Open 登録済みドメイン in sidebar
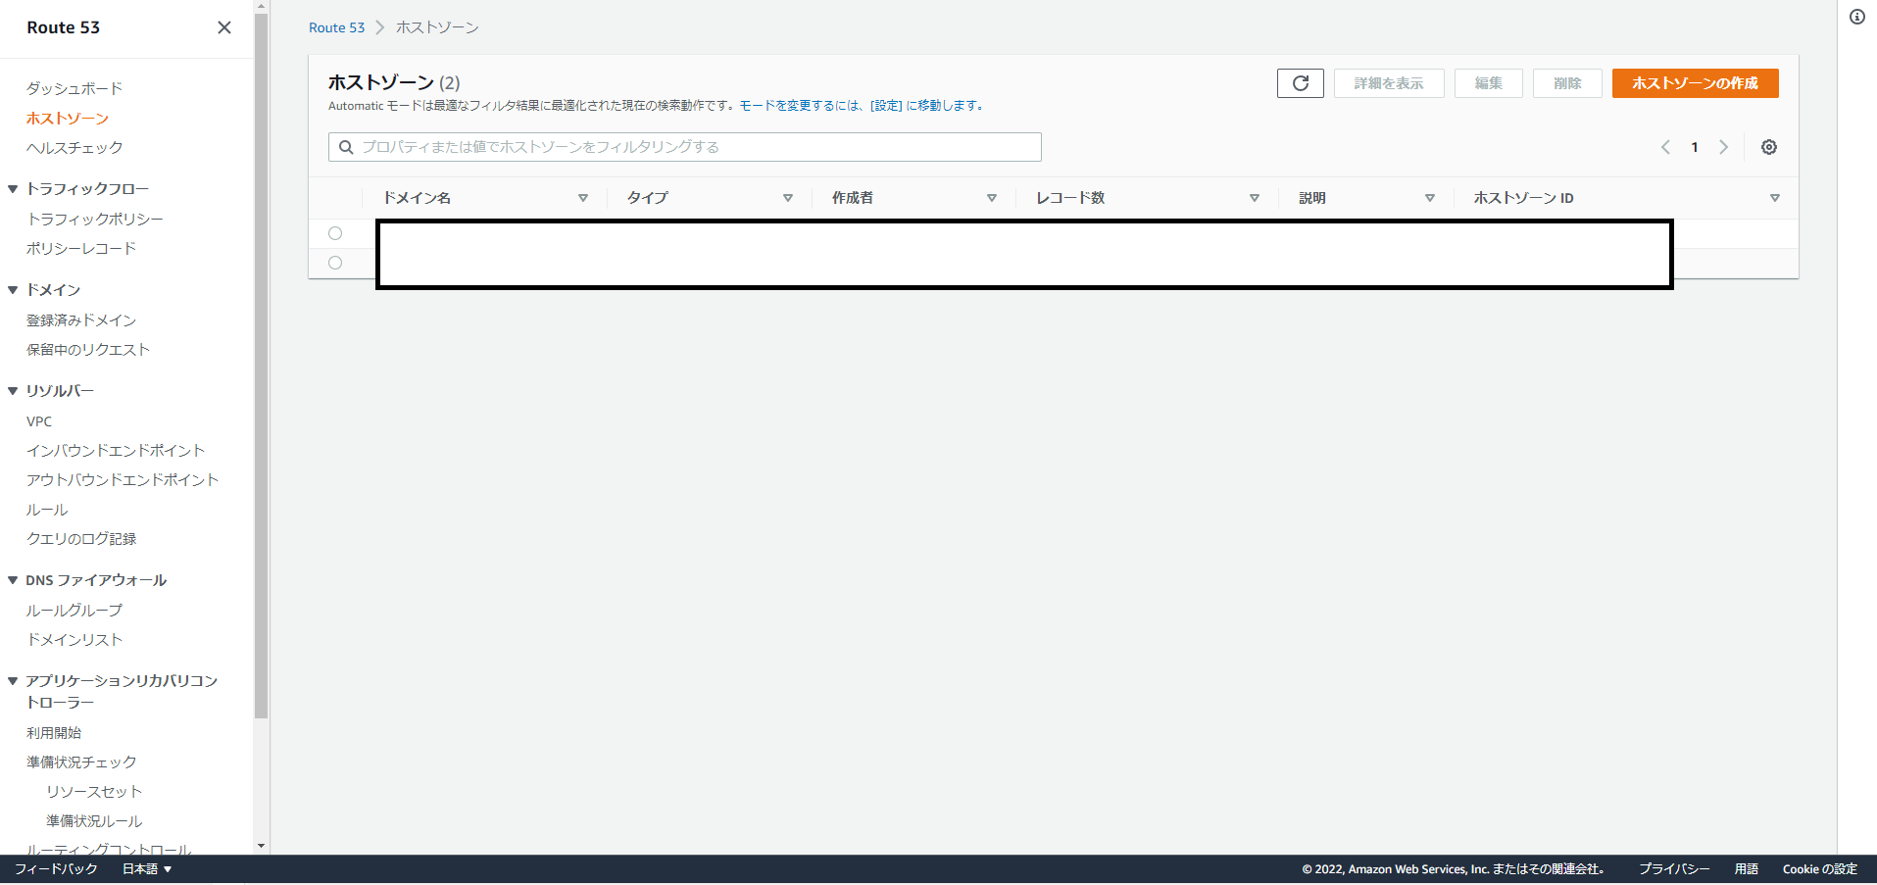The height and width of the screenshot is (885, 1877). [81, 320]
